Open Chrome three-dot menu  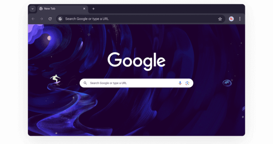point(240,19)
